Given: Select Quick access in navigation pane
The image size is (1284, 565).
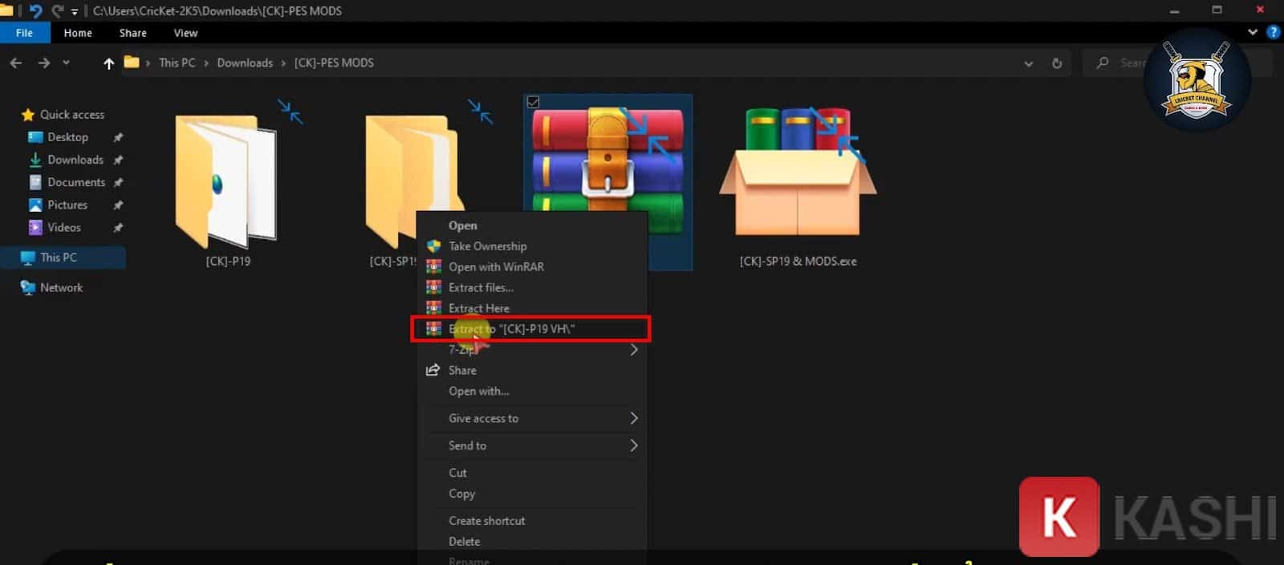Looking at the screenshot, I should coord(72,115).
